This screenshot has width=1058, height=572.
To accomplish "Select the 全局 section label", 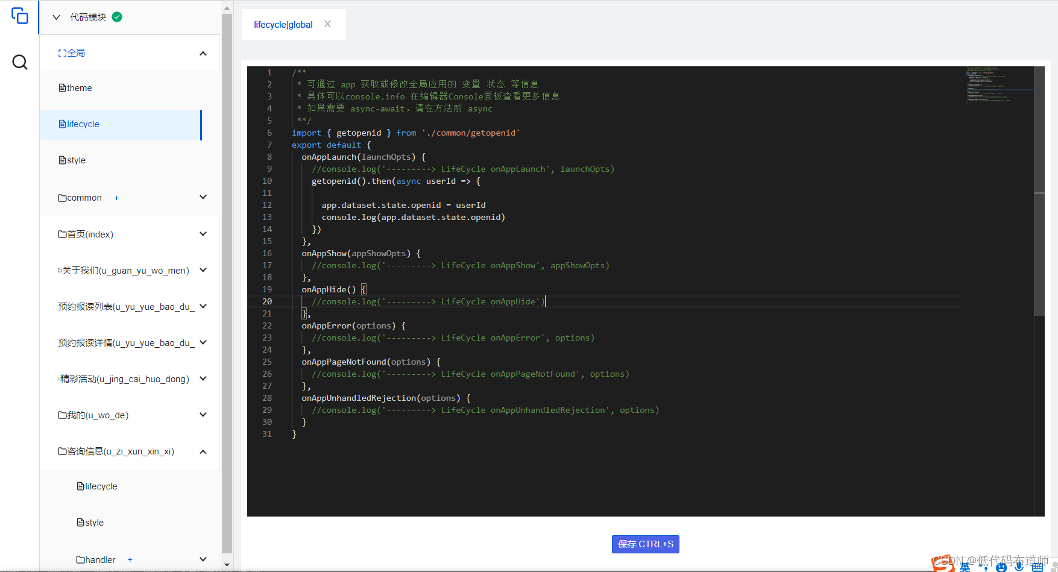I will pyautogui.click(x=76, y=53).
